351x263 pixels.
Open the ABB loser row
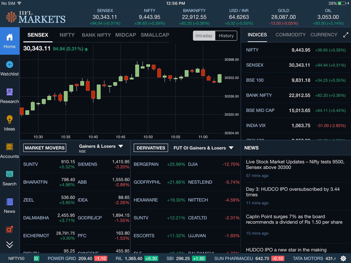104,182
